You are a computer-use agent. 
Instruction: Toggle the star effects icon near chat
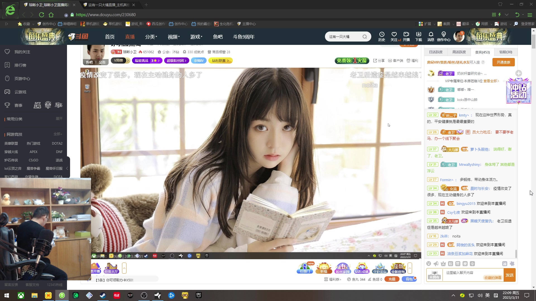512,264
